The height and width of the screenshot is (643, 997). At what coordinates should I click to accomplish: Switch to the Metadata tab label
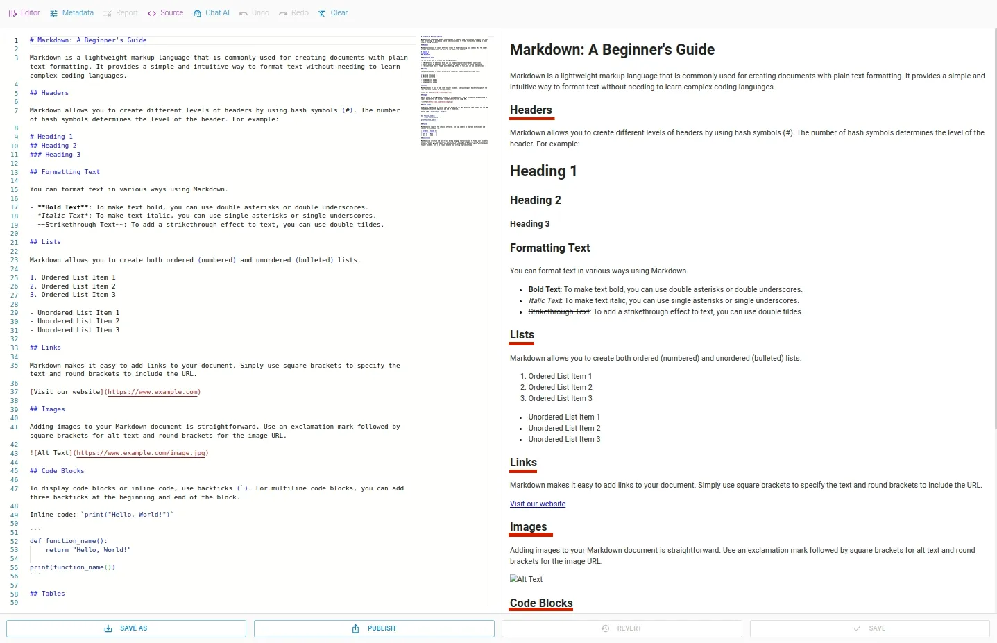(x=78, y=13)
